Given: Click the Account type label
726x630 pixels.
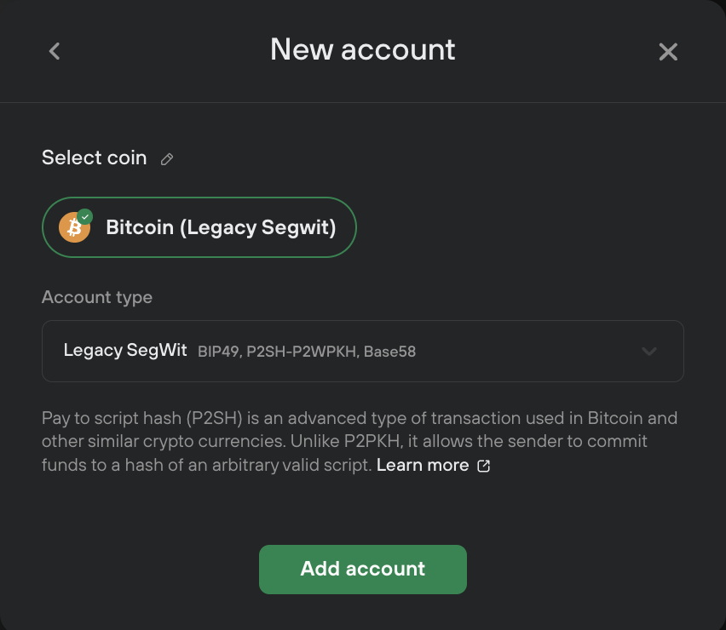Looking at the screenshot, I should (97, 297).
